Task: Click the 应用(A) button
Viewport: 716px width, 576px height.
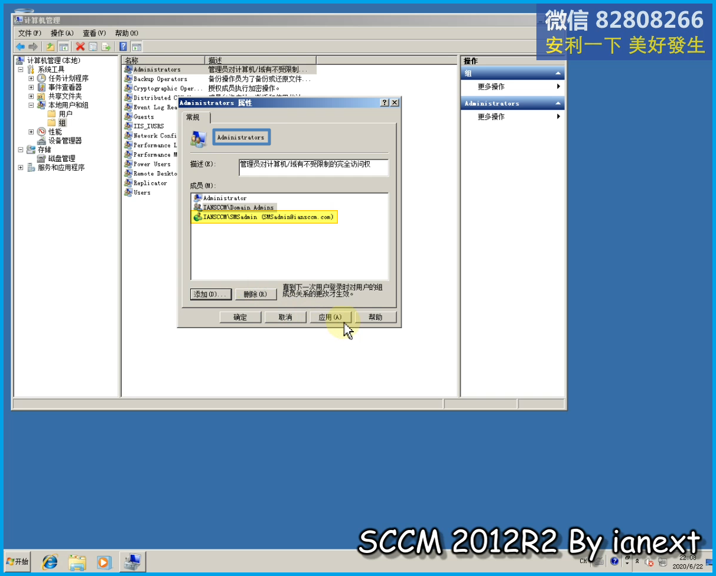Action: coord(330,317)
